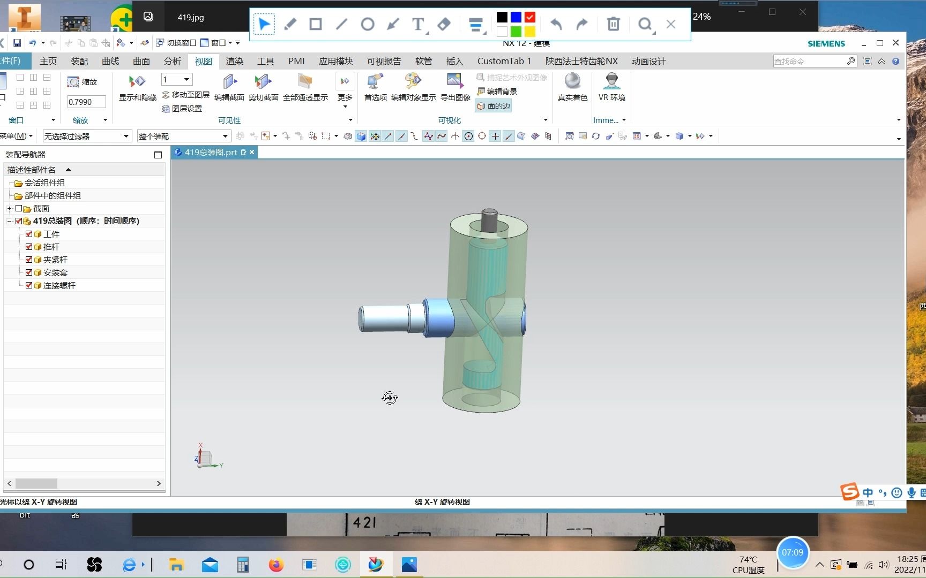Open Preferences (首选项) icon
Image resolution: width=926 pixels, height=578 pixels.
375,87
